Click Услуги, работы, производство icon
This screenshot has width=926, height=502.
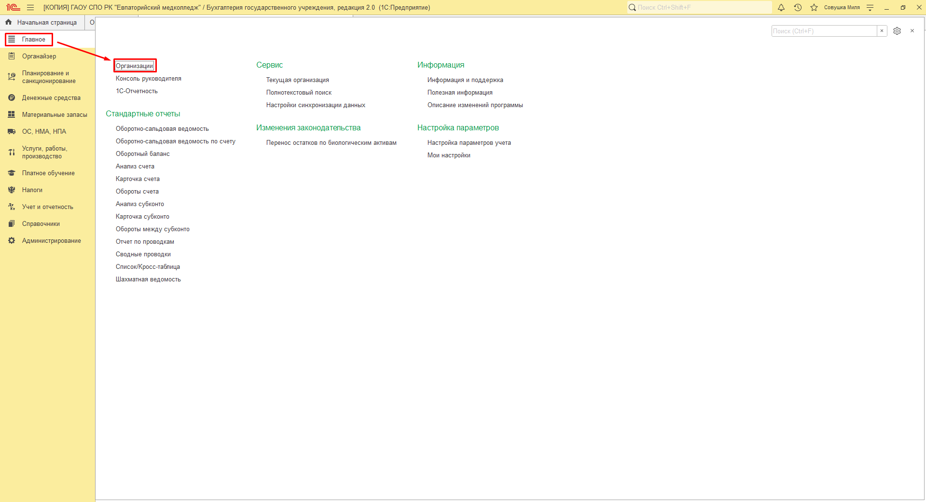pos(12,152)
